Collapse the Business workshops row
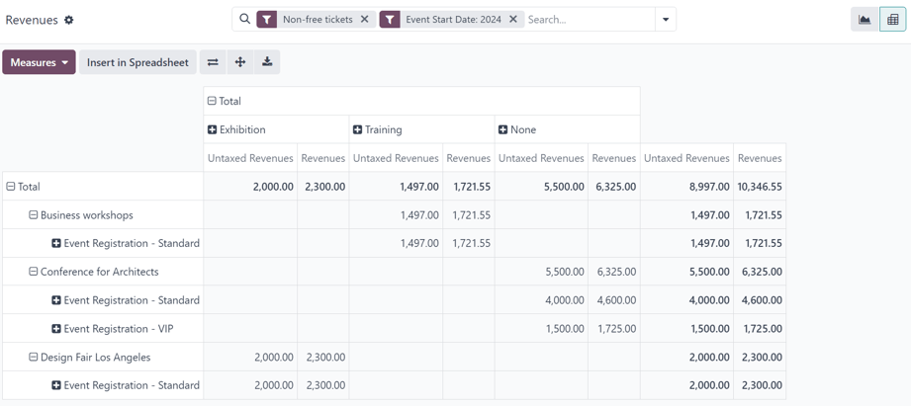 click(34, 214)
